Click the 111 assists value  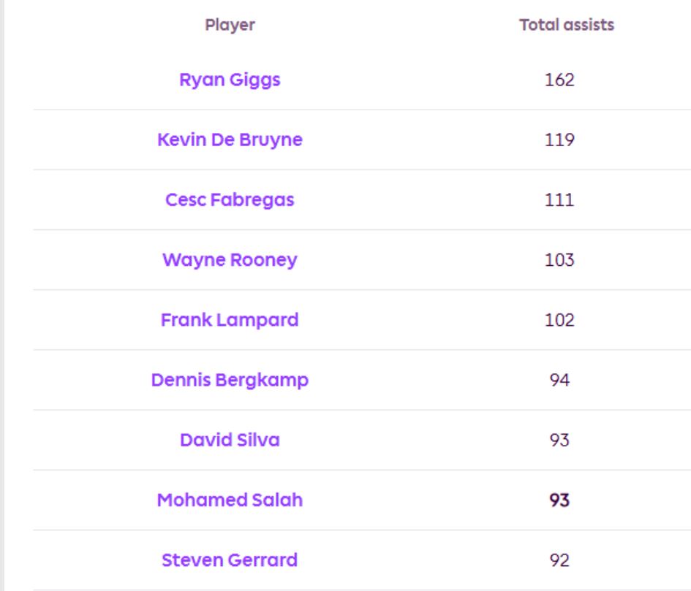coord(559,199)
